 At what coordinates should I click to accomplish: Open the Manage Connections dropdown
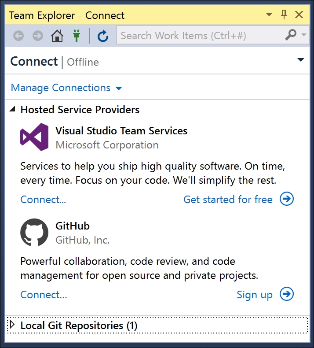click(66, 88)
